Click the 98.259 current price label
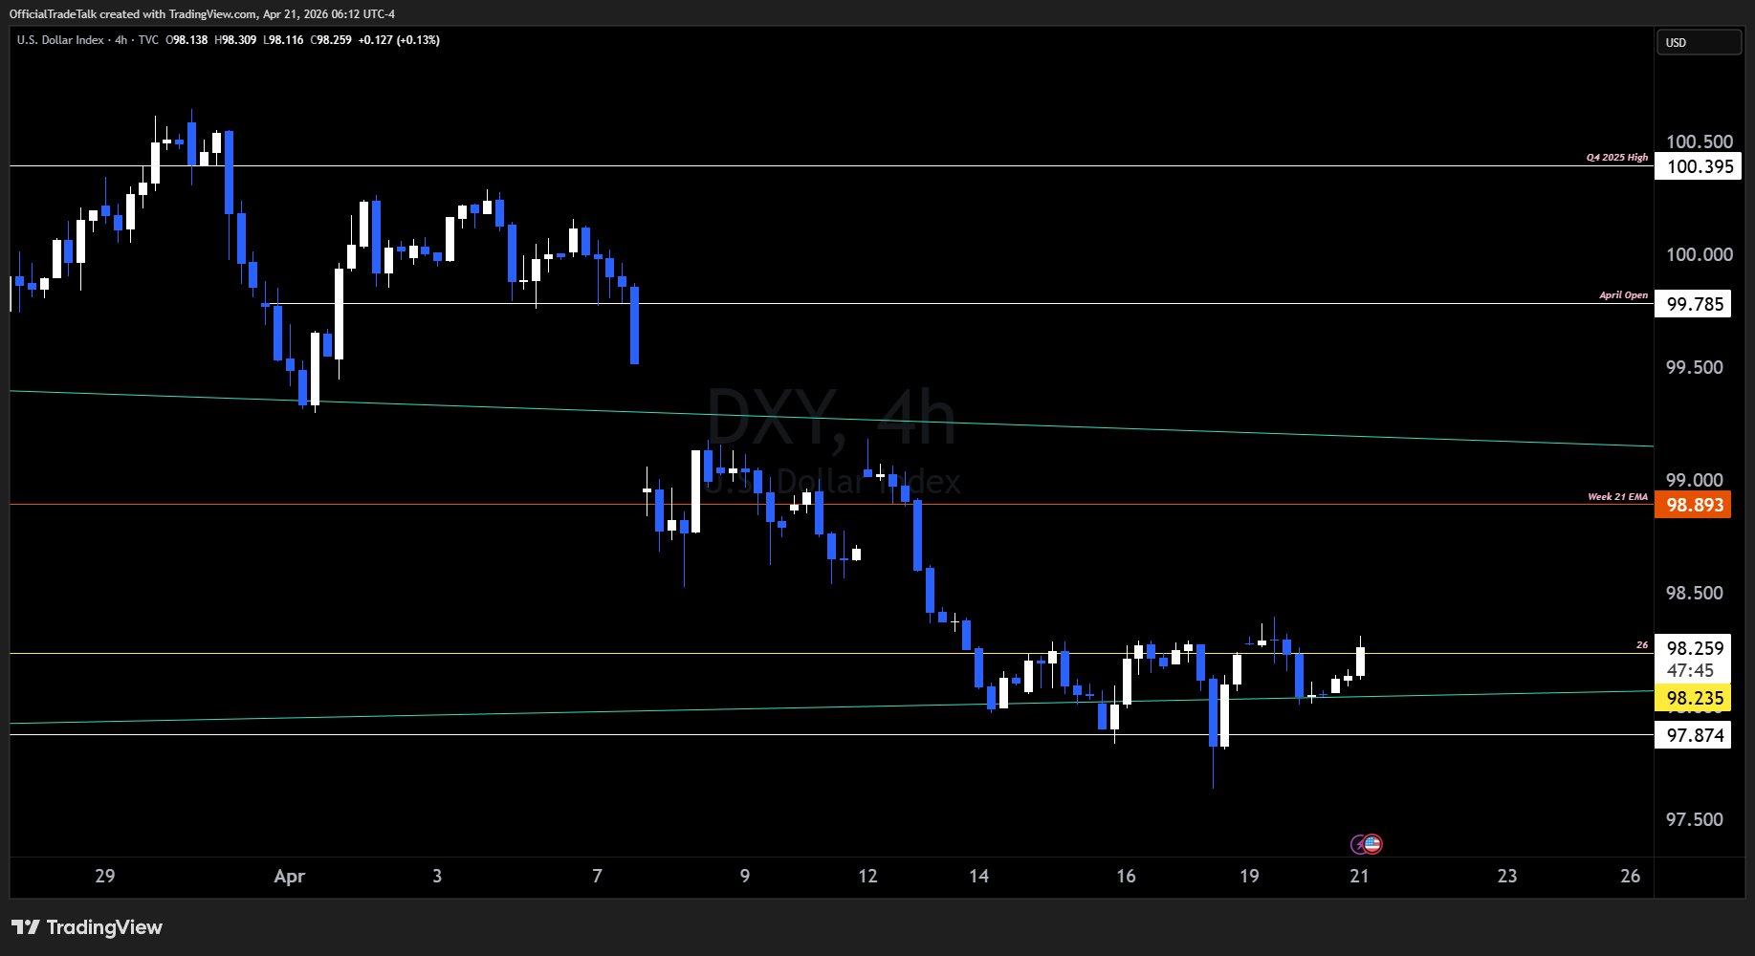The width and height of the screenshot is (1755, 956). (x=1695, y=648)
